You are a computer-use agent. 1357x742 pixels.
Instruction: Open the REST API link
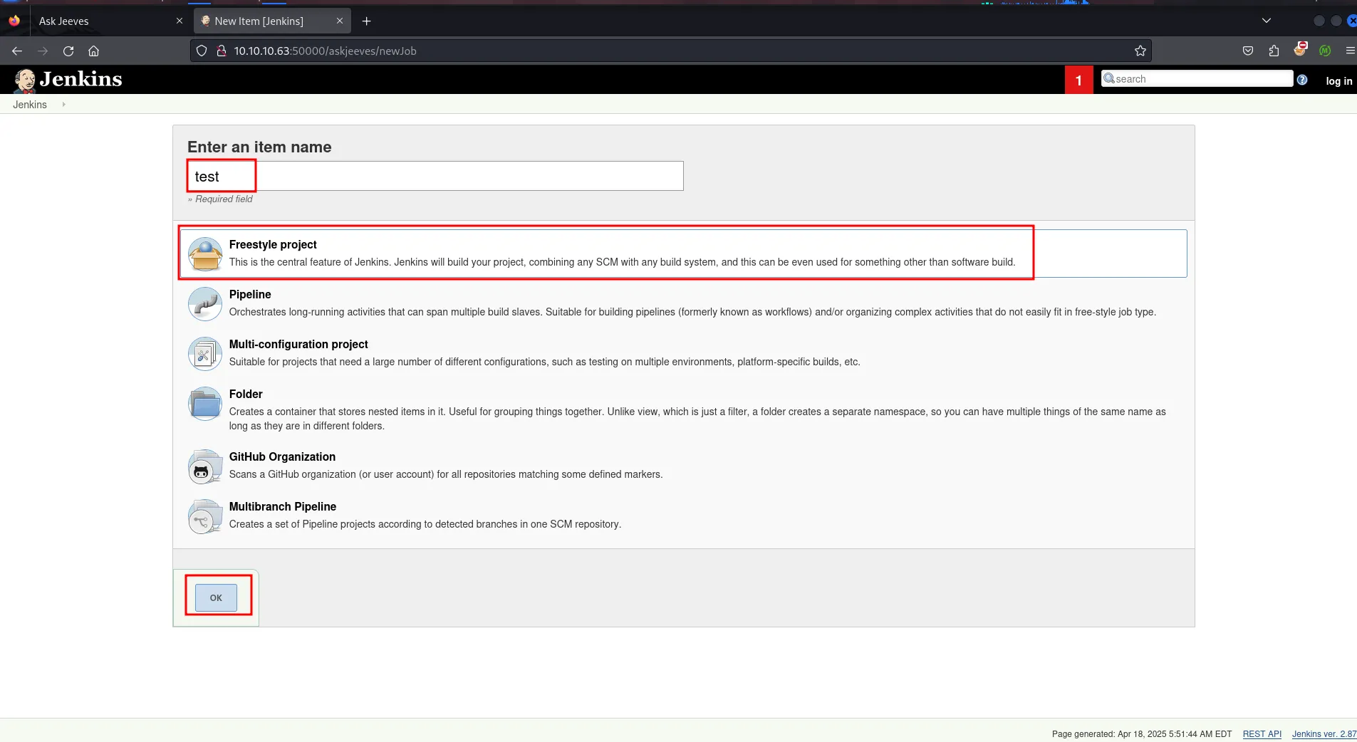point(1262,734)
